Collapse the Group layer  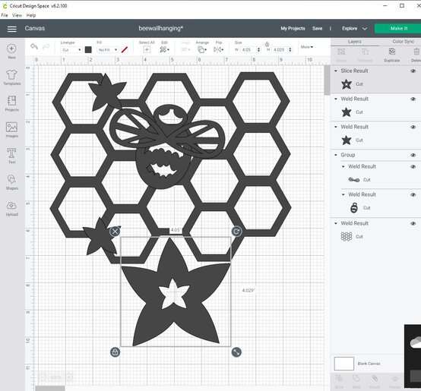click(x=336, y=155)
